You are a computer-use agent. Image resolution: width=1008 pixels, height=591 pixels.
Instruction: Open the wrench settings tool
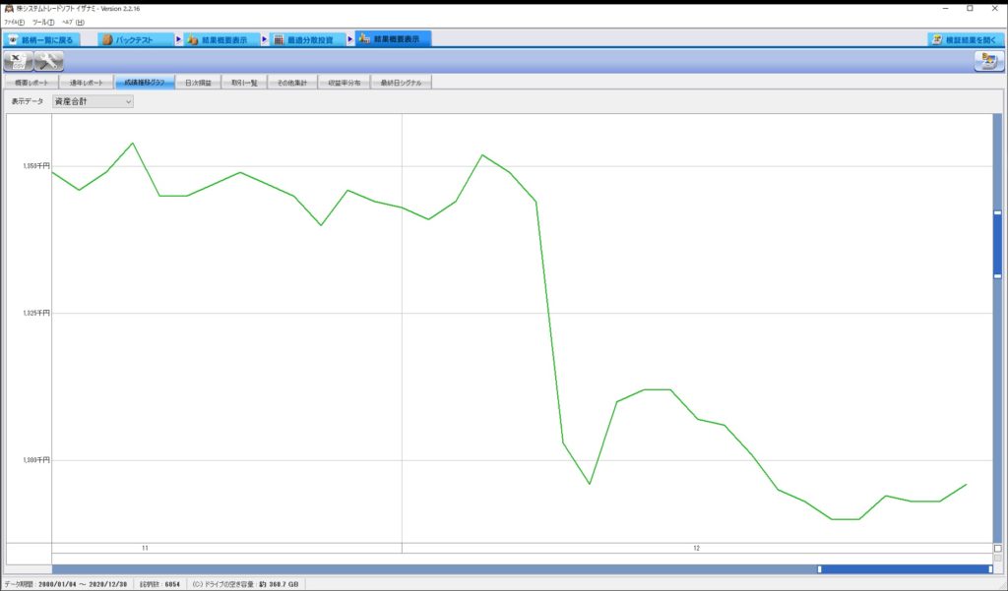click(x=48, y=62)
